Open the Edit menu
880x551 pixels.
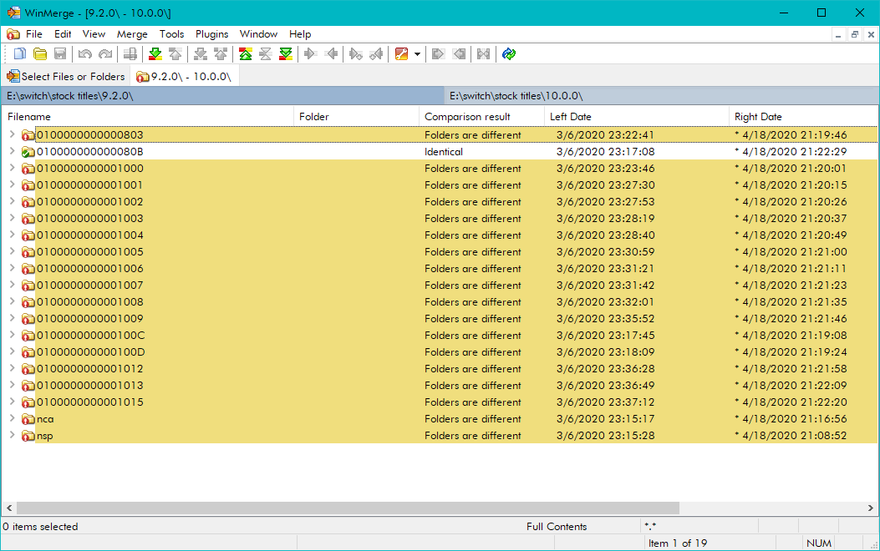(x=63, y=34)
